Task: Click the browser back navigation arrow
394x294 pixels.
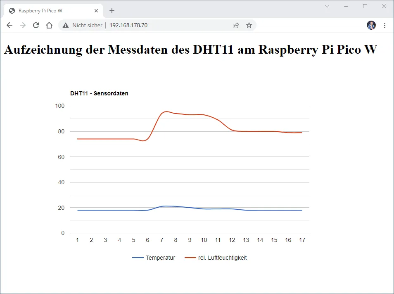Action: [x=9, y=25]
